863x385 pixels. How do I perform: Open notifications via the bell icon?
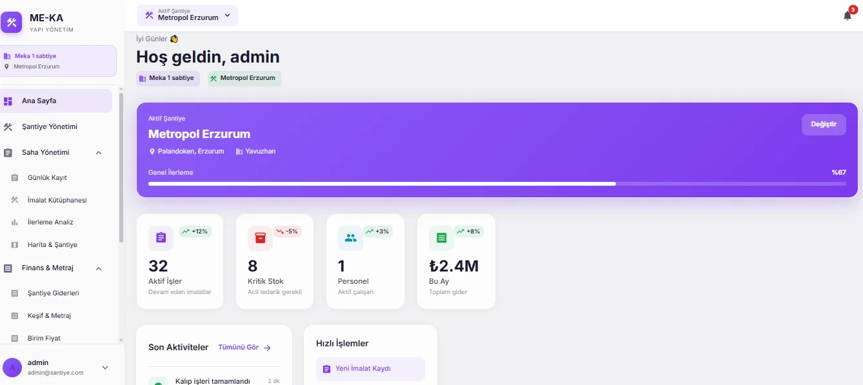point(847,14)
